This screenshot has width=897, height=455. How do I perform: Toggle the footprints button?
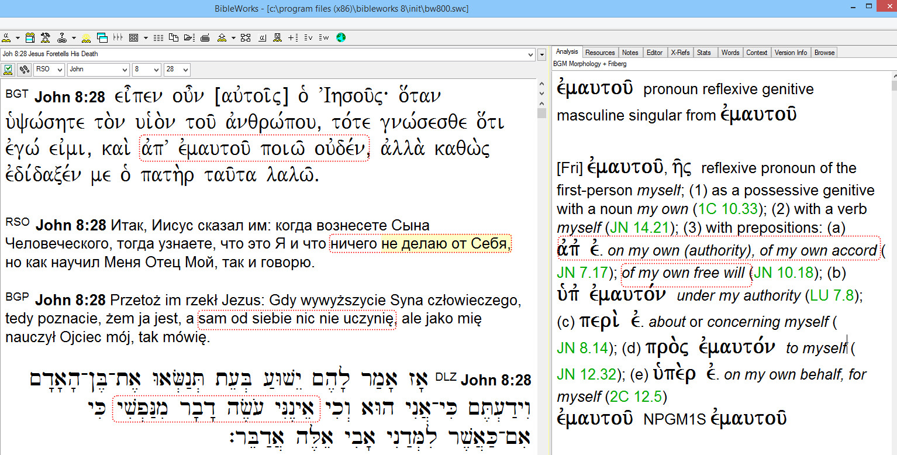click(x=24, y=70)
